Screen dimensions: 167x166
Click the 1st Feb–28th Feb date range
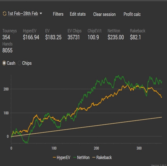tap(23, 14)
